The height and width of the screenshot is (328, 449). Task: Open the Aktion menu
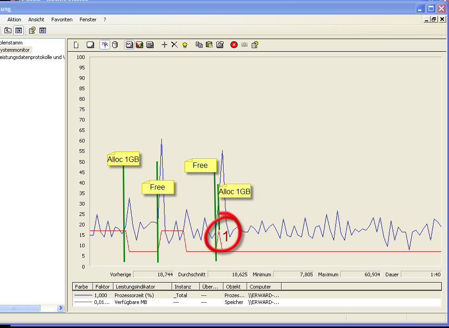click(x=15, y=20)
